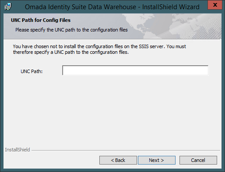Click the 'InstallShield Wizard' portion of the title
Screen dimensions: 225x172
click(x=171, y=7)
